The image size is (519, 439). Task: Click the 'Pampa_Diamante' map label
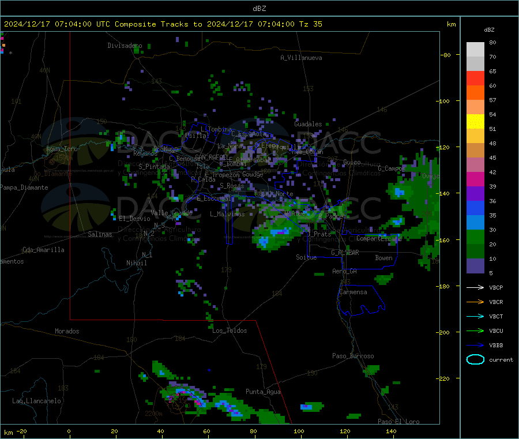[x=24, y=187]
